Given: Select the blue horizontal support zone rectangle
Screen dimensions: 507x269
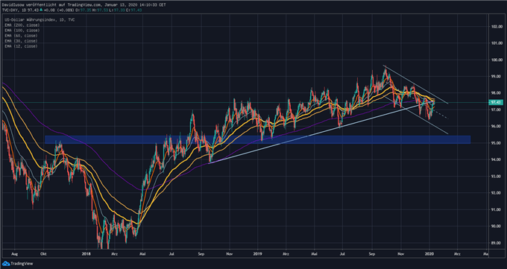Looking at the screenshot, I should click(258, 139).
